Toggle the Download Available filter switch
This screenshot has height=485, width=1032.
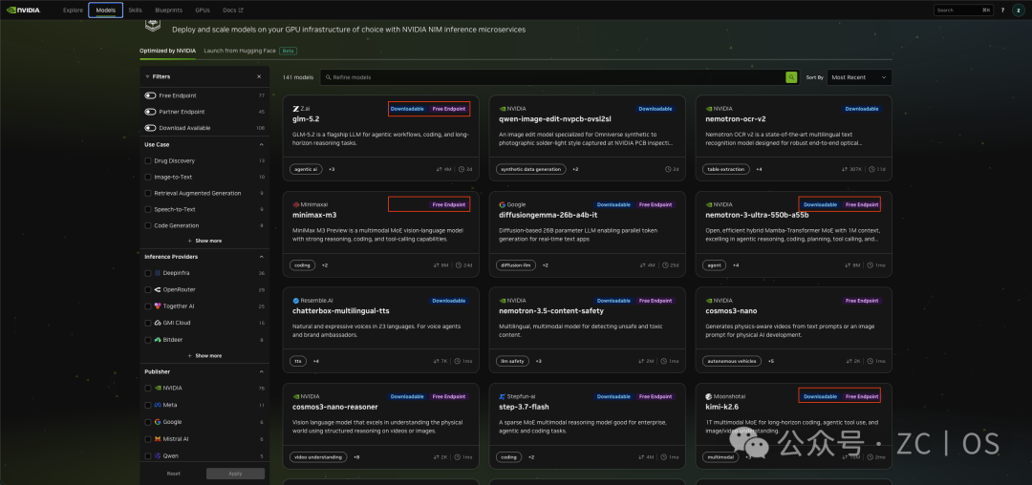point(150,128)
